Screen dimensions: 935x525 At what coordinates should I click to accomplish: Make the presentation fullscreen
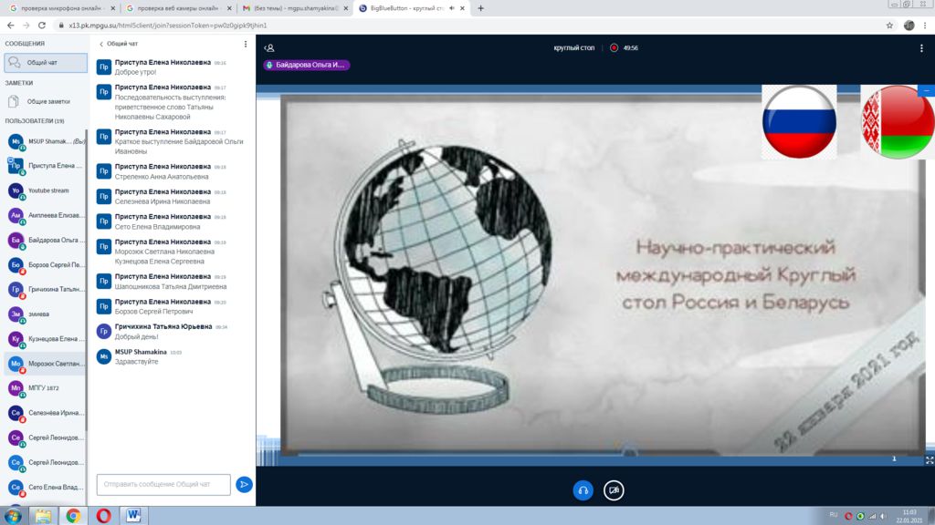click(x=929, y=460)
